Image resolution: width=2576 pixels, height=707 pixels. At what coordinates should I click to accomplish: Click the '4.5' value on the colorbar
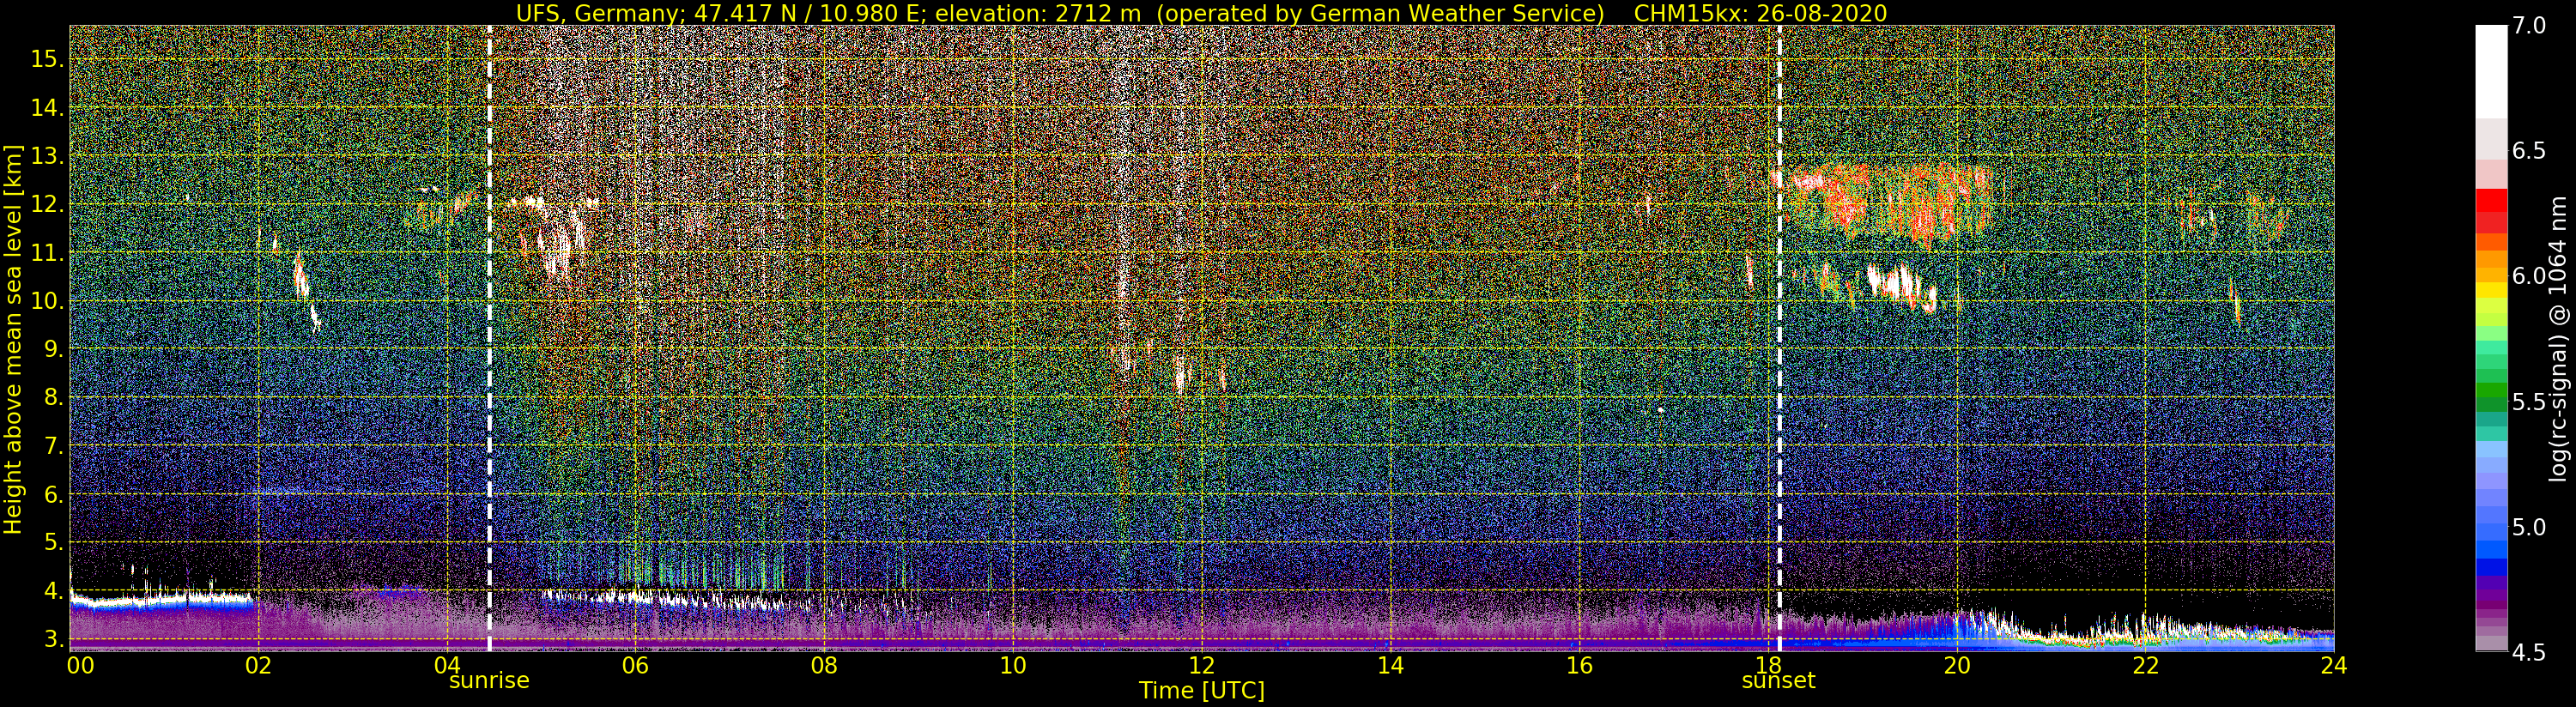(x=2529, y=653)
